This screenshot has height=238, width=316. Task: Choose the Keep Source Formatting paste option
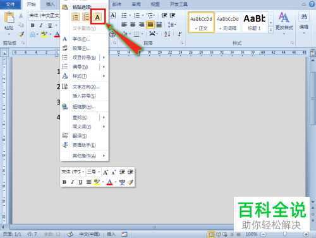click(75, 16)
